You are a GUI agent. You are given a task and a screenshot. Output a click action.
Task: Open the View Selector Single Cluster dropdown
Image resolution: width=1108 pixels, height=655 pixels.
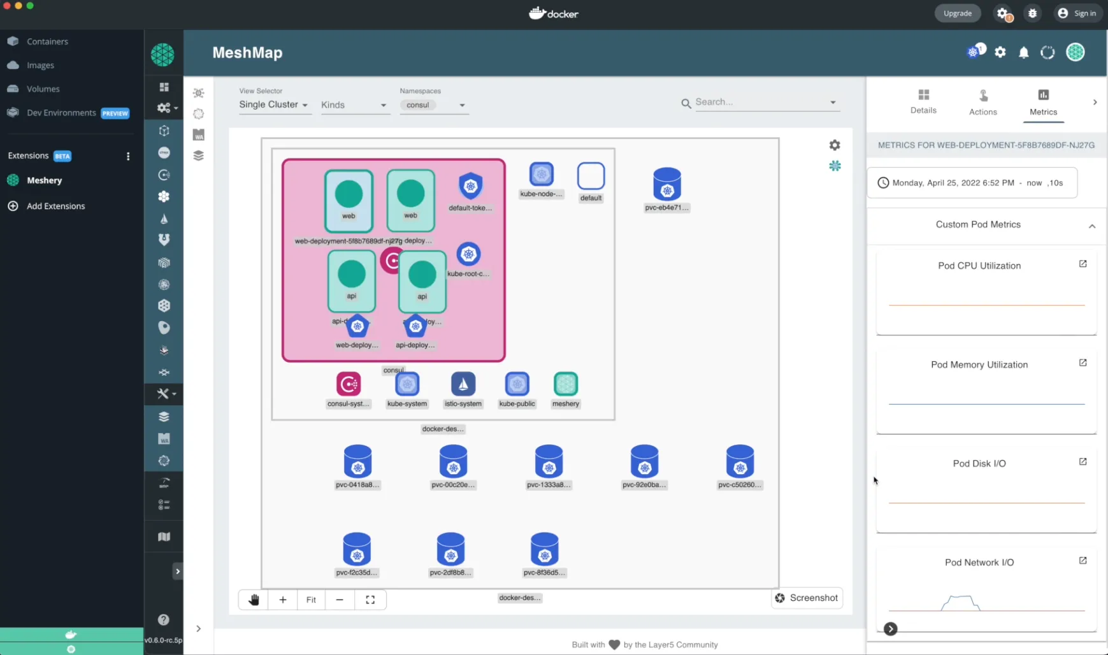tap(273, 104)
